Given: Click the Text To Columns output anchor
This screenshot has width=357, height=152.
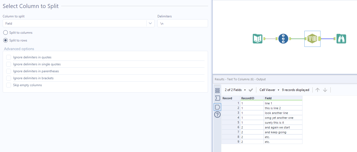Looking at the screenshot, I should (320, 39).
